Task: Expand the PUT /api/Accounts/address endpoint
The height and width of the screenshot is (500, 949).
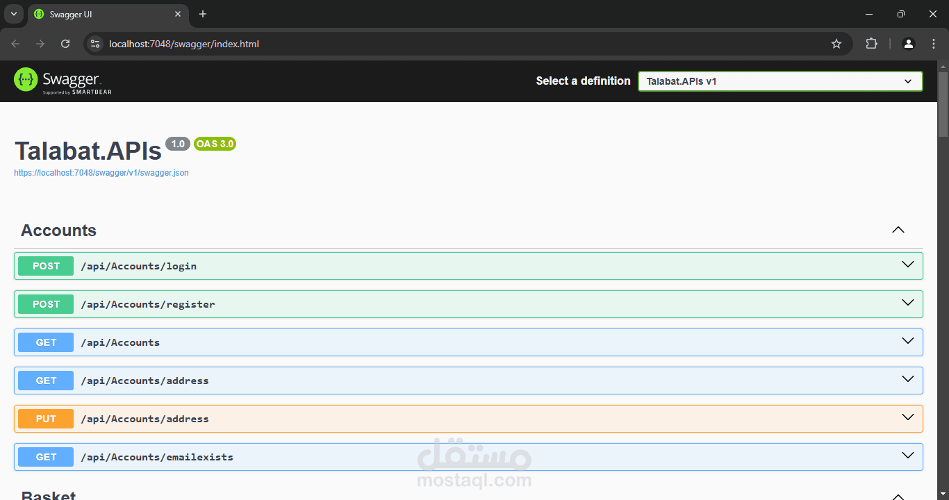Action: point(907,417)
